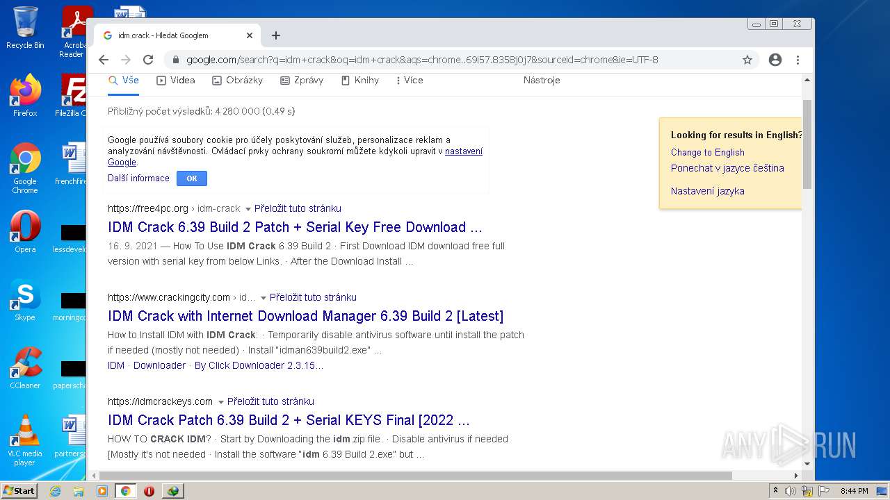The width and height of the screenshot is (890, 500).
Task: Open 'IDM Crack 6.39 Build 2 Patch' result
Action: [x=295, y=227]
